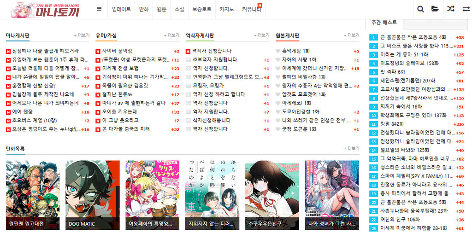Open 월하의 비밀사랑 1화

(304, 77)
